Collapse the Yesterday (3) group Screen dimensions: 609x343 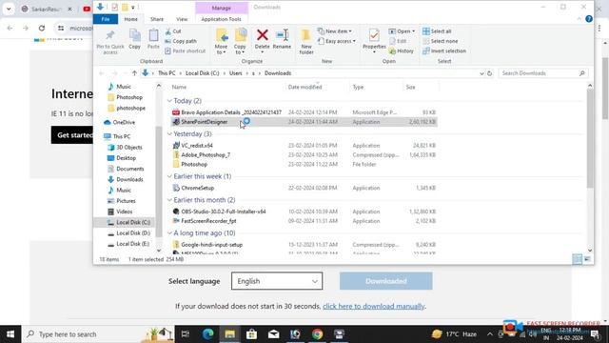(x=169, y=133)
